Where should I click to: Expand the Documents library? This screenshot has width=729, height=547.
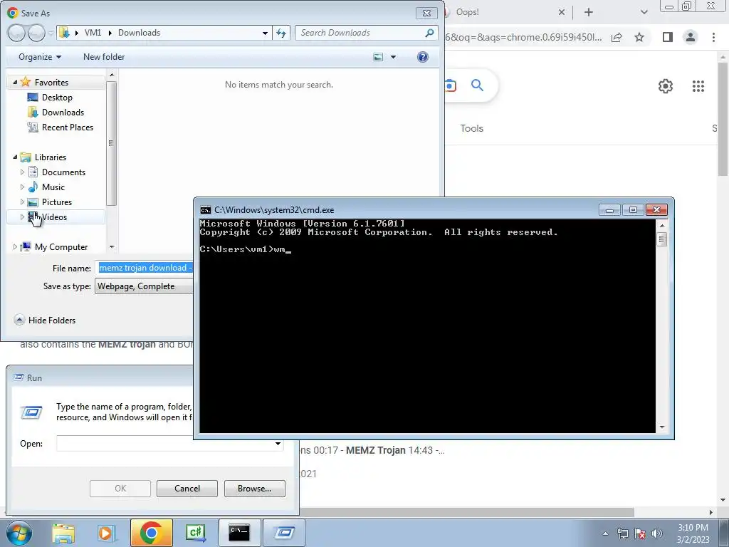[x=22, y=172]
